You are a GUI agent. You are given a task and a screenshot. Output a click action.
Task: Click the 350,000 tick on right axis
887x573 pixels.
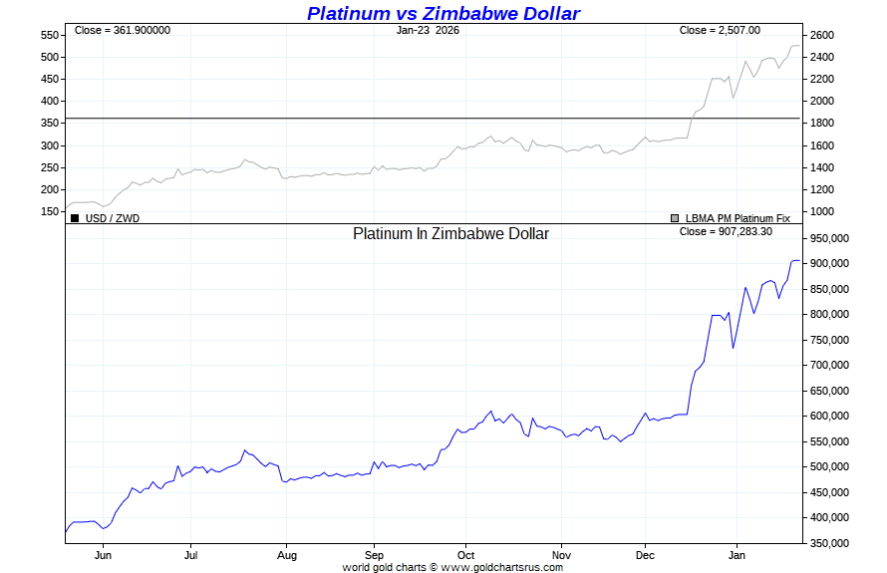pos(827,543)
